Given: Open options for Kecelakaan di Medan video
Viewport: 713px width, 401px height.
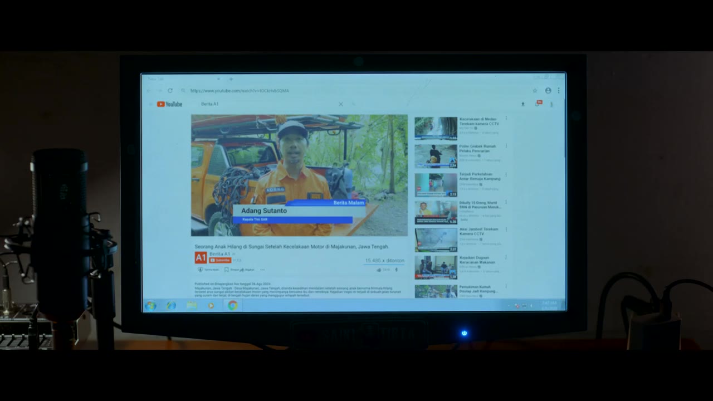Looking at the screenshot, I should coord(506,119).
